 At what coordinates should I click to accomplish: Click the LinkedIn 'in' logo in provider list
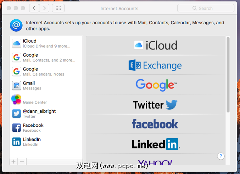click(x=172, y=144)
